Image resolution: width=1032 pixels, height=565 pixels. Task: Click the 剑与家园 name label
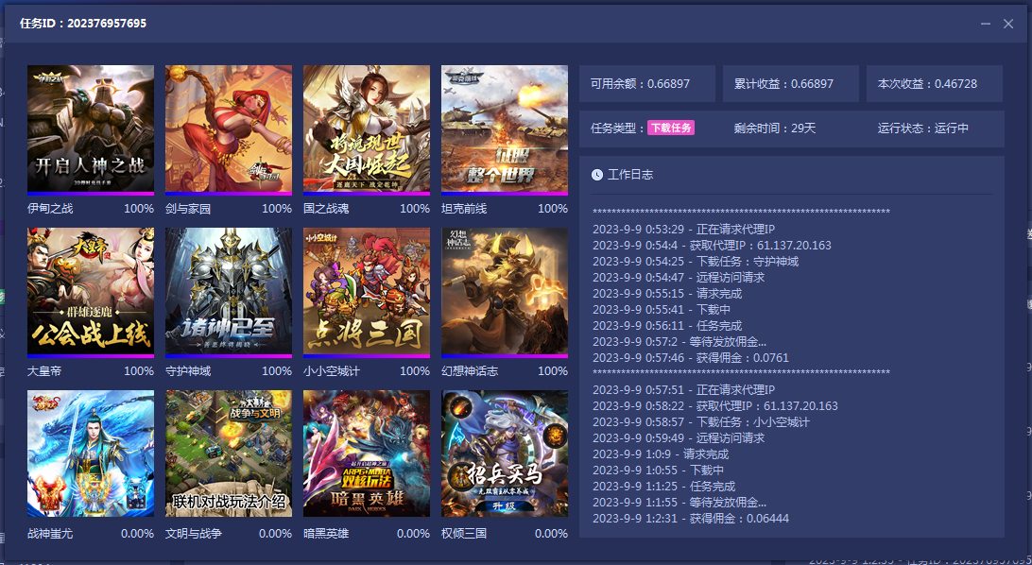pos(188,209)
